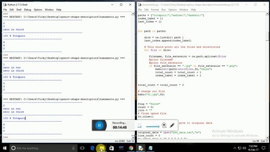This screenshot has height=152, width=270.
Task: Open Help menu in Python Shell
Action: pyautogui.click(x=59, y=10)
